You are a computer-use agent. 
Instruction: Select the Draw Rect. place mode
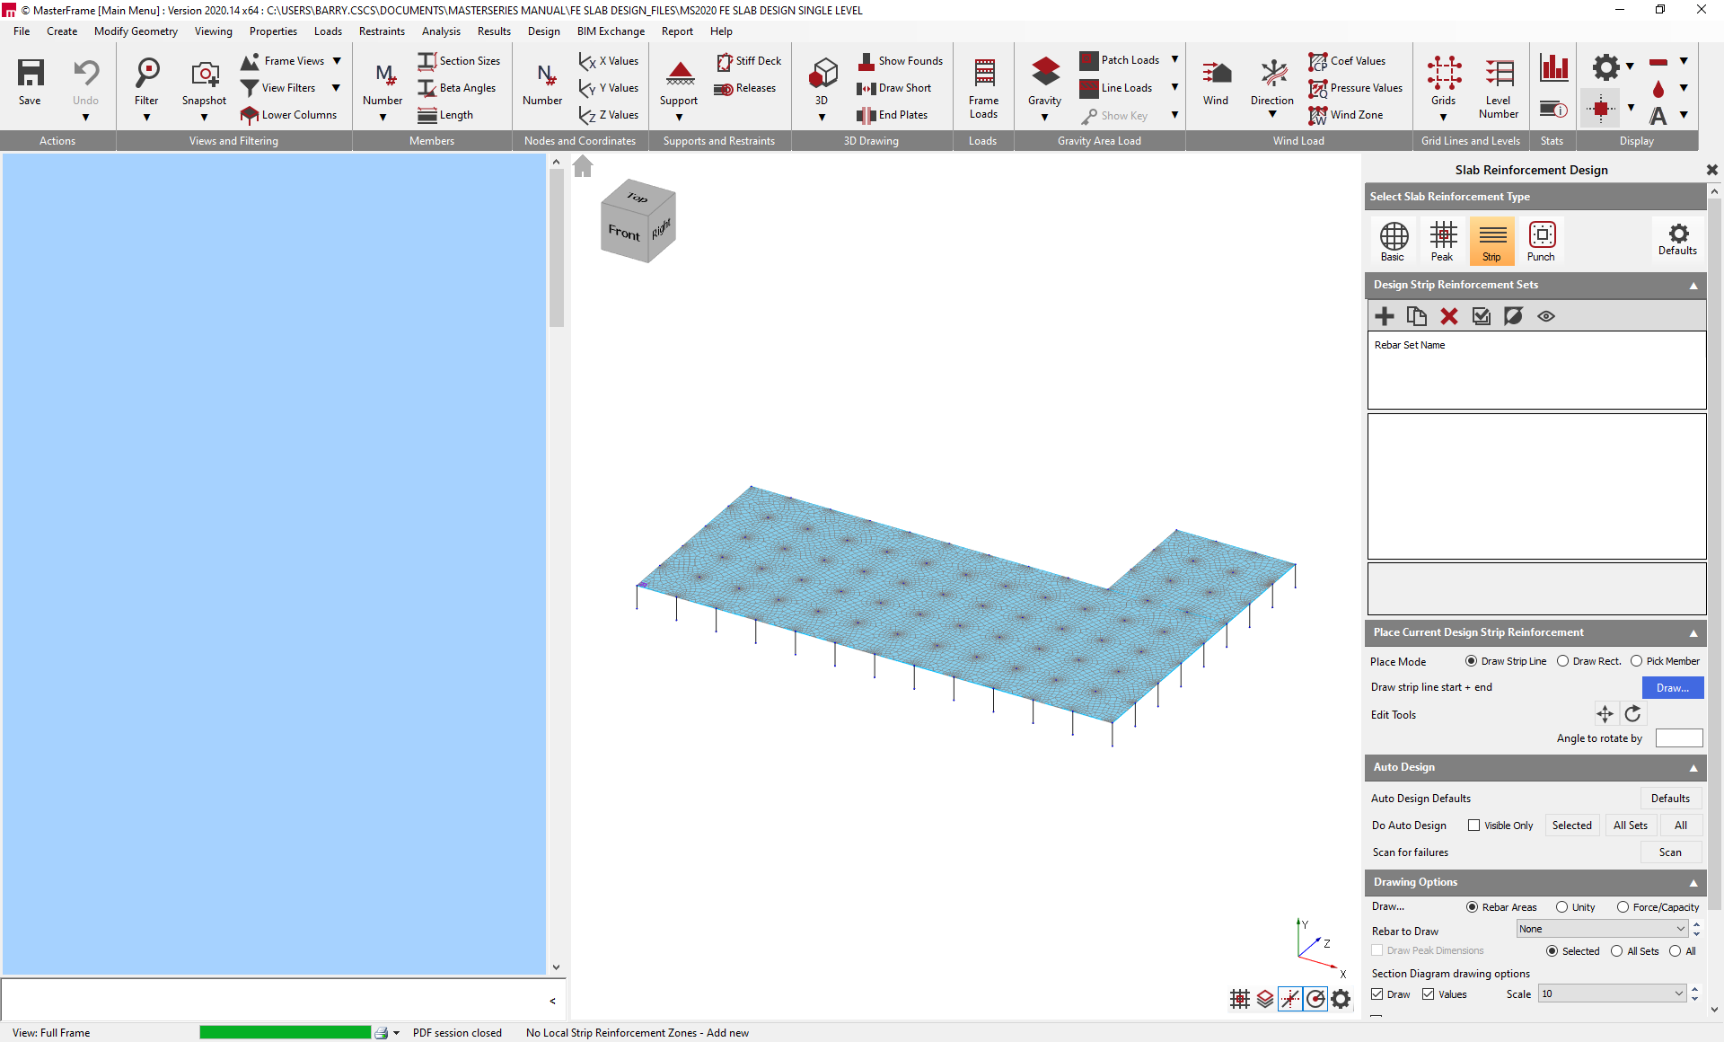(x=1563, y=661)
